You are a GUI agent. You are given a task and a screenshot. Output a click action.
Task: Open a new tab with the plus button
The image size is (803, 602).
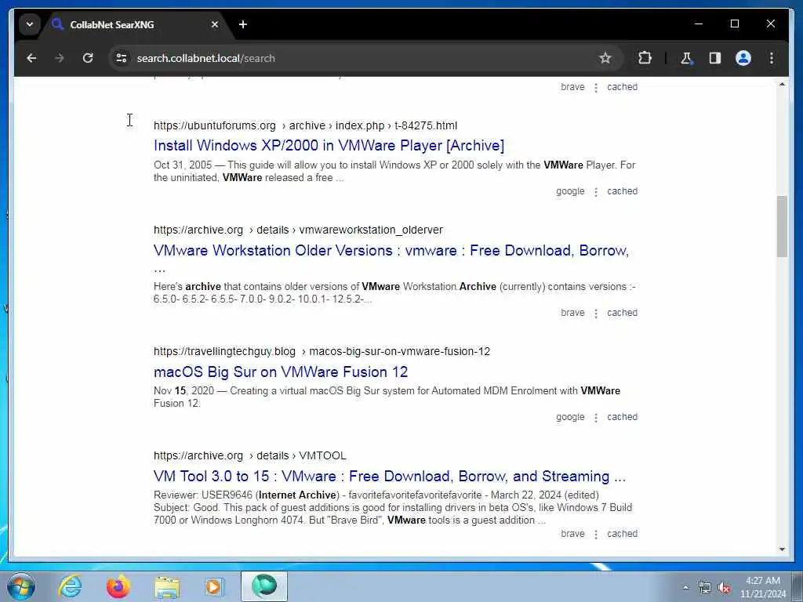pyautogui.click(x=243, y=24)
